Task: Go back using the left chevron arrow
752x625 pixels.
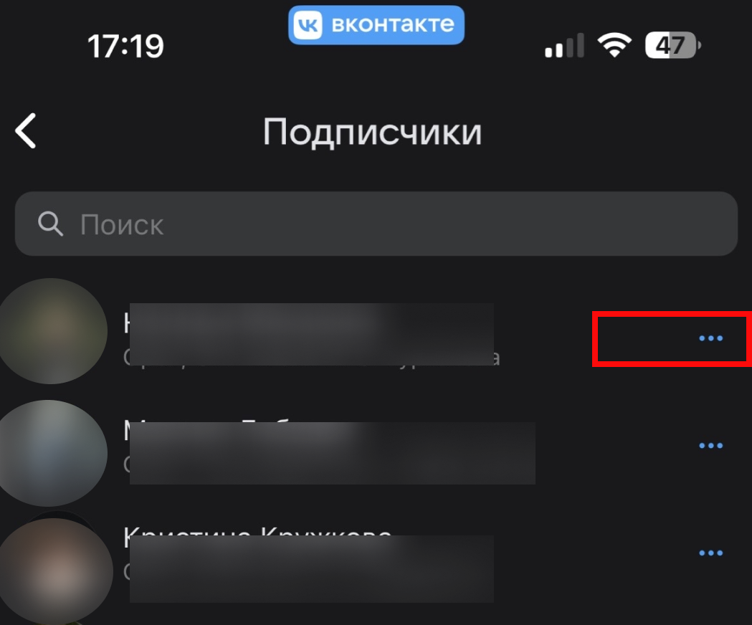Action: [x=26, y=130]
